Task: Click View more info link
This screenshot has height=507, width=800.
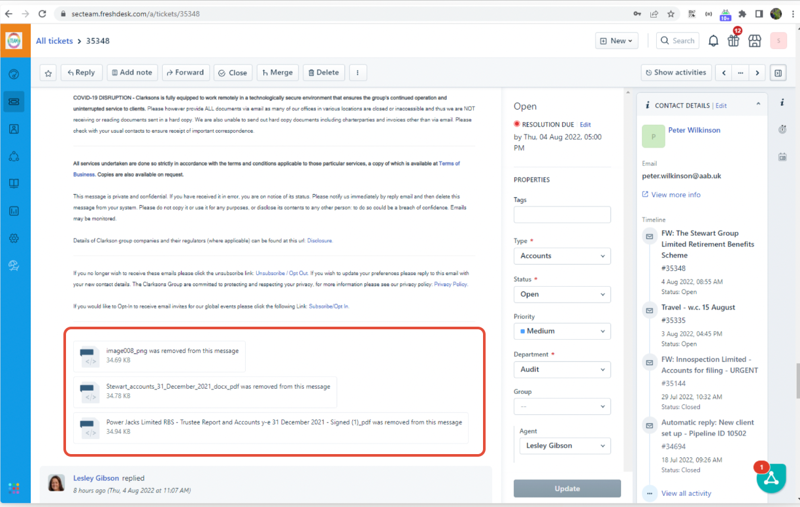Action: point(676,195)
